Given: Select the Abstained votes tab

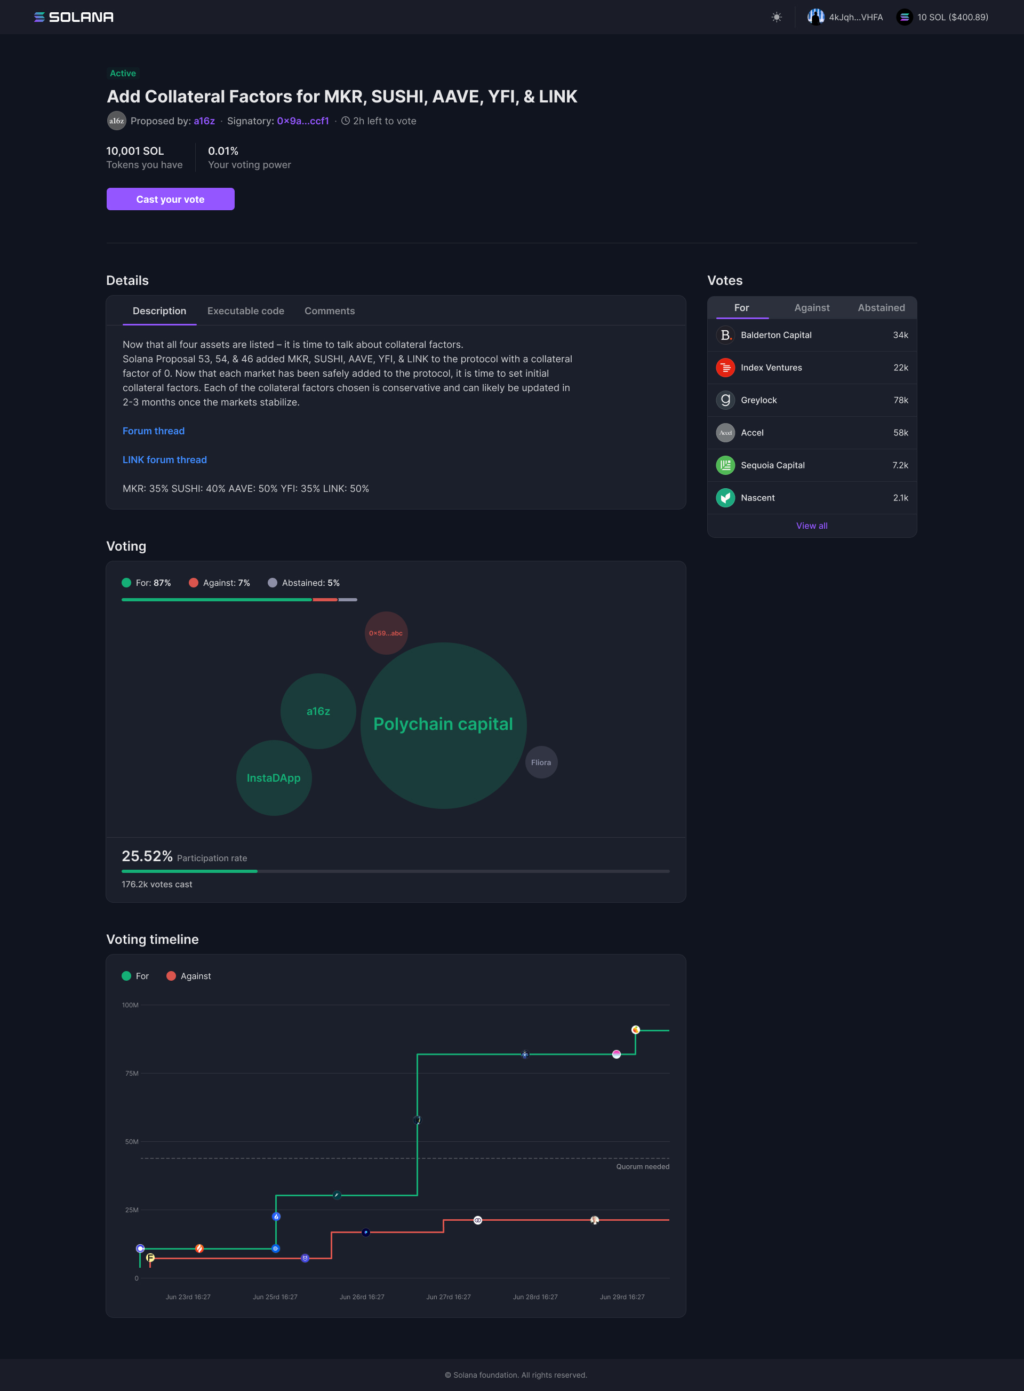Looking at the screenshot, I should (881, 308).
